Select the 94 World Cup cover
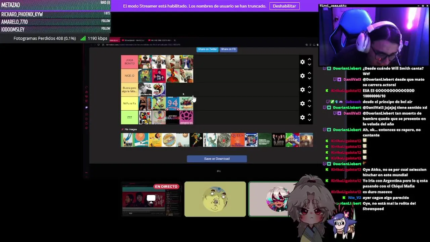Image resolution: width=430 pixels, height=242 pixels. point(173,104)
